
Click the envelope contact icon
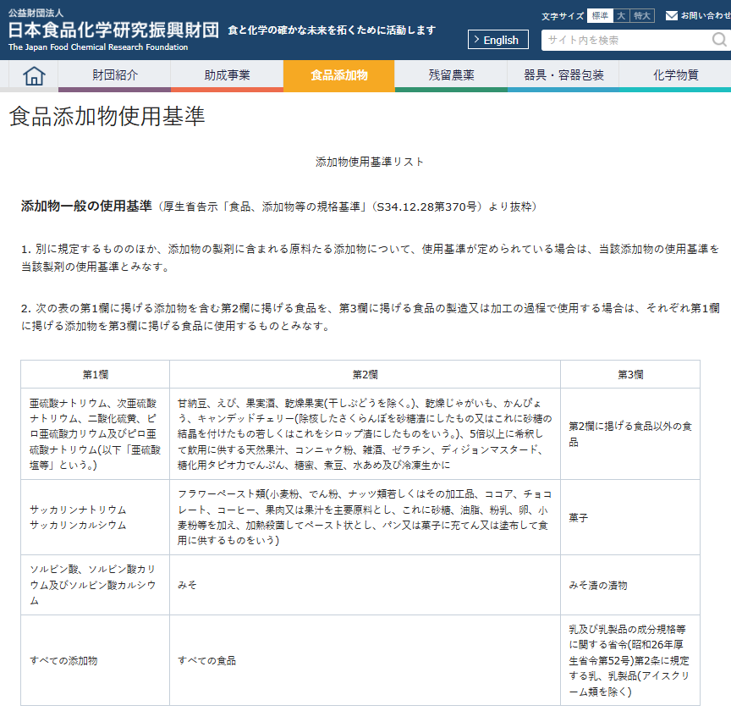point(671,16)
